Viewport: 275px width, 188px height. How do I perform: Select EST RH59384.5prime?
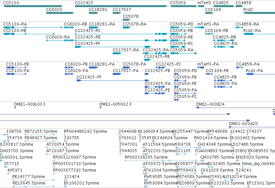point(146,186)
